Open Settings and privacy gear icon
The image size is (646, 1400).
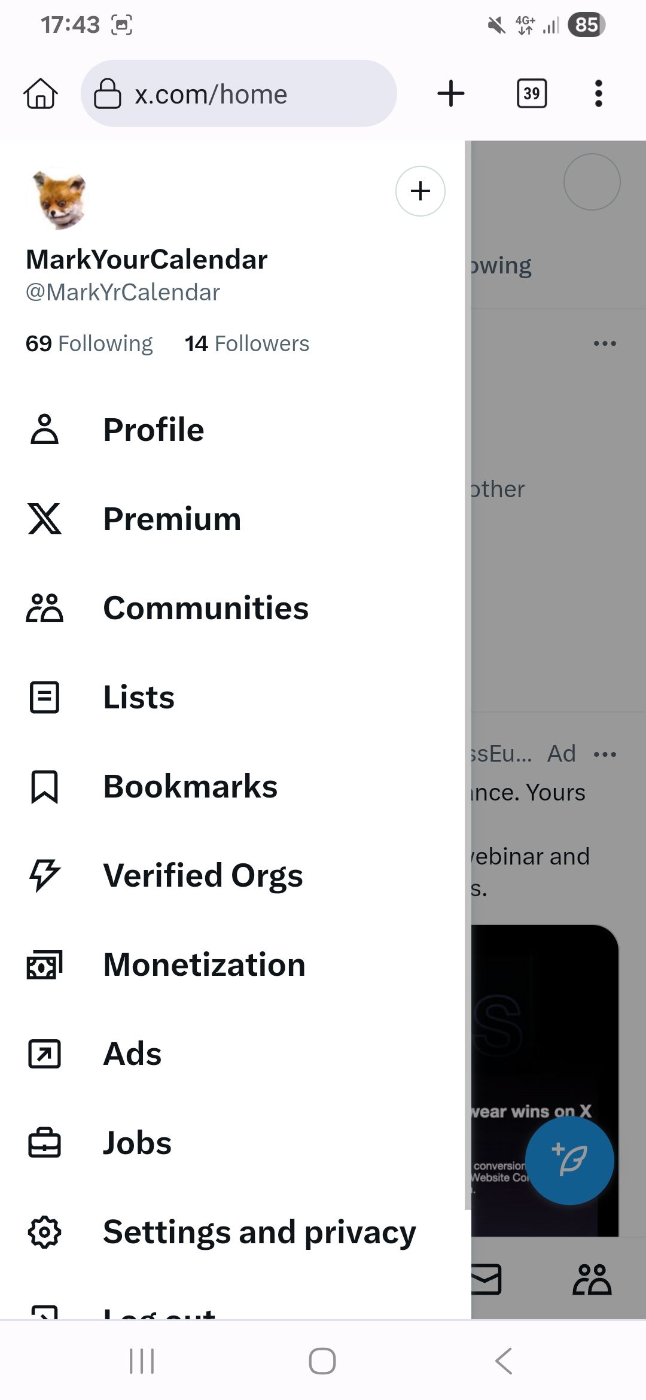pos(45,1232)
